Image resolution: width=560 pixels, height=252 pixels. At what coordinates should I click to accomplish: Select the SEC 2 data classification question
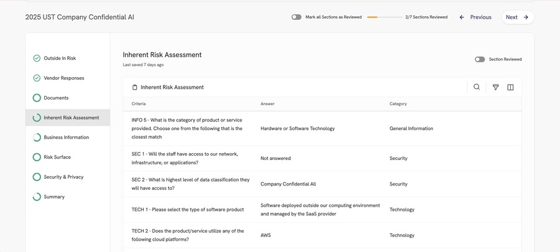191,184
